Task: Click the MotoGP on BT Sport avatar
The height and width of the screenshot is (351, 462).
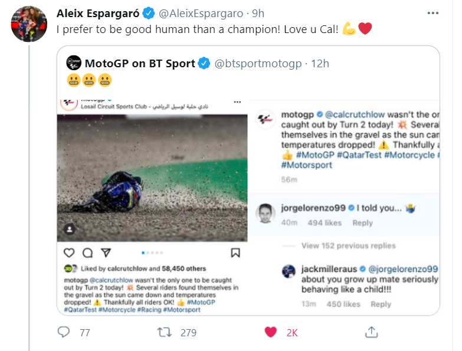Action: coord(74,63)
